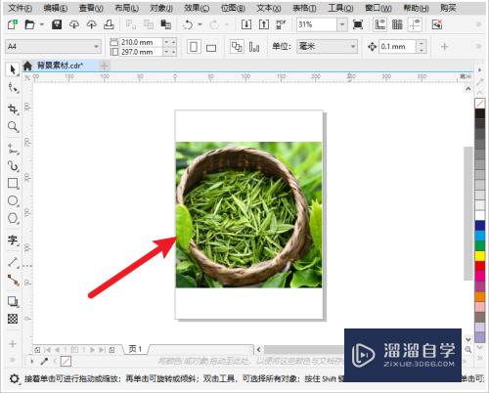Save the document with floppy icon
489x393 pixels.
[x=57, y=24]
